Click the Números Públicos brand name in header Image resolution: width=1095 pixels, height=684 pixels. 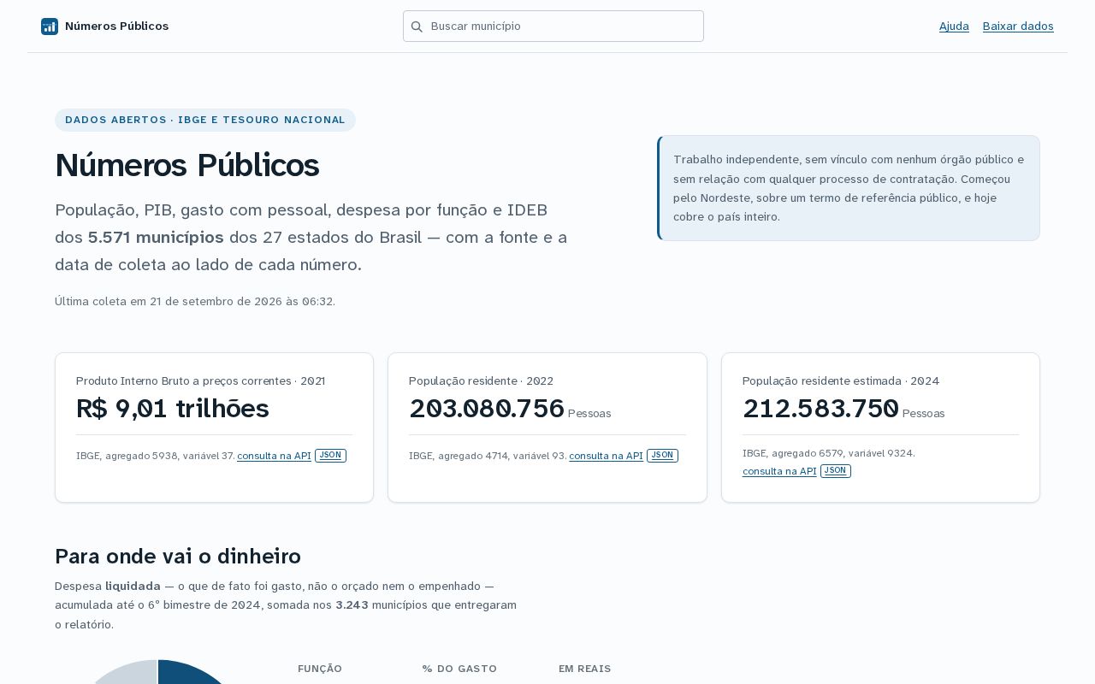(x=116, y=27)
